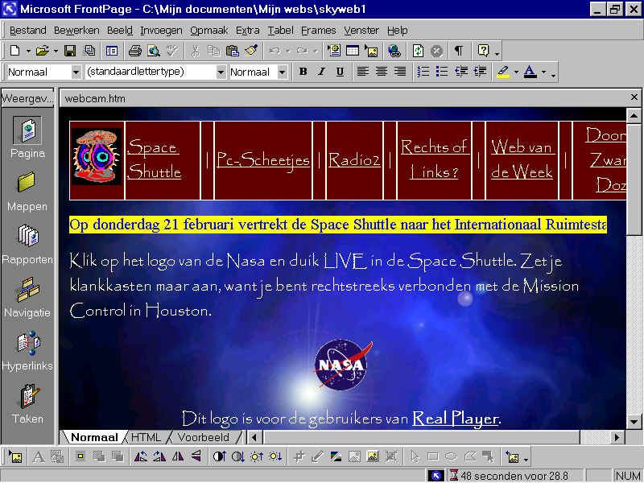Click the Real Player link
This screenshot has height=483, width=644.
click(455, 419)
